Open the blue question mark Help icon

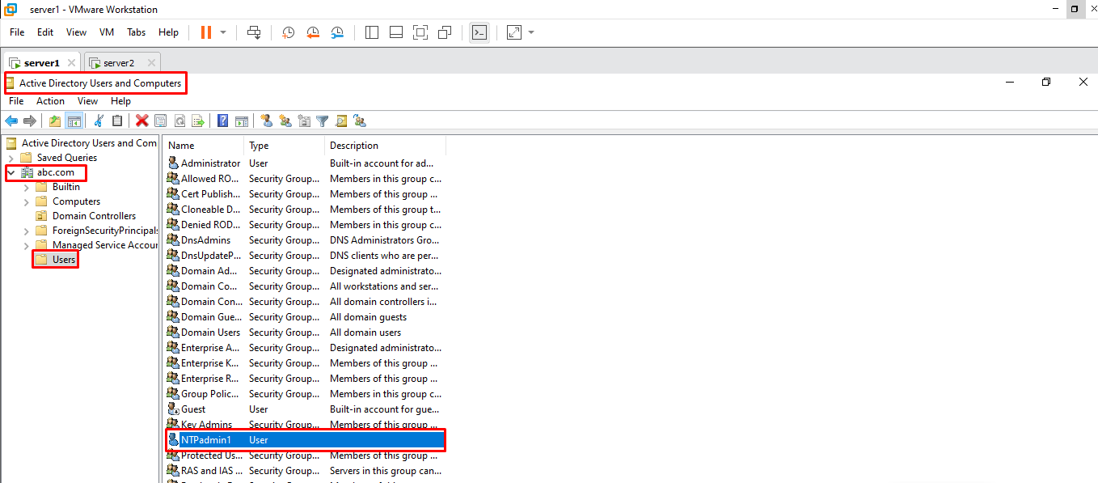coord(222,121)
